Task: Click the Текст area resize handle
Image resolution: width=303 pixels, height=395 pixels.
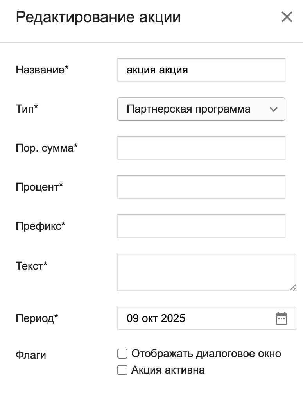Action: pyautogui.click(x=293, y=288)
